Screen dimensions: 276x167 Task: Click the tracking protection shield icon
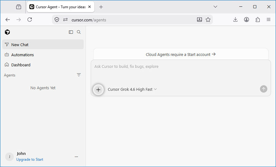[57, 20]
